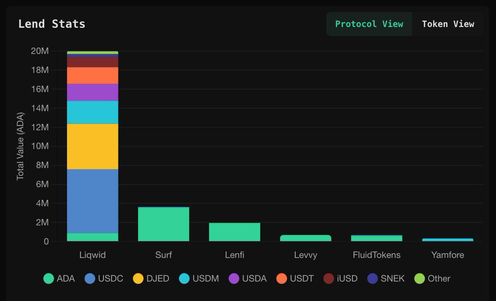Switch to Token View

(448, 24)
